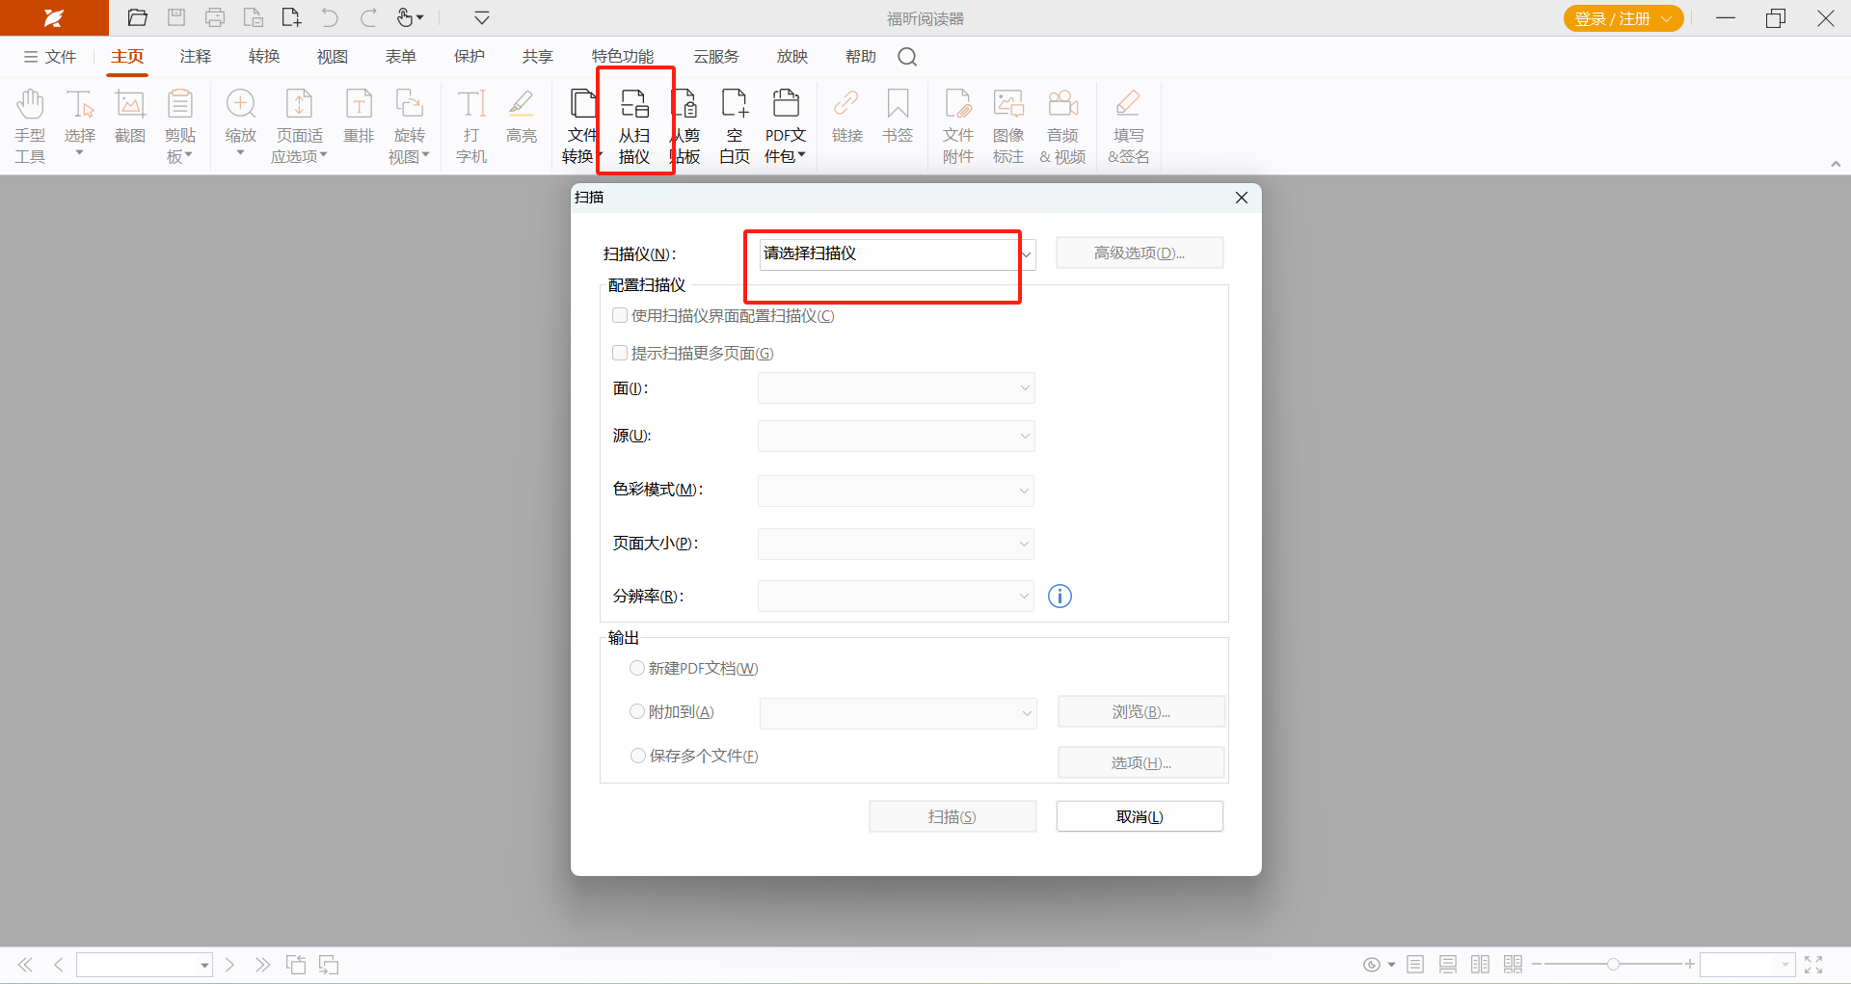The image size is (1851, 984).
Task: Click the Zoom (缩放) tool
Action: point(241,122)
